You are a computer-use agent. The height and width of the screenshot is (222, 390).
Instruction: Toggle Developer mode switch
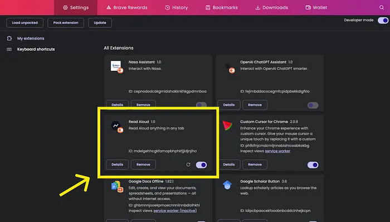[383, 21]
